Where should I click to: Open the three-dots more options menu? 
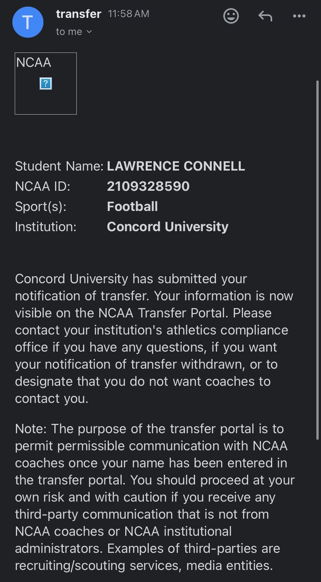pos(299,16)
